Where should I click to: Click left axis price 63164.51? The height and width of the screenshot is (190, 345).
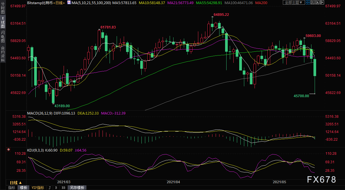point(18,23)
